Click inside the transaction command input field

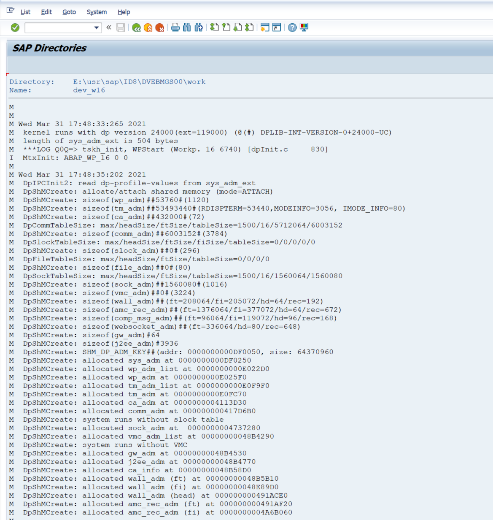pyautogui.click(x=59, y=28)
